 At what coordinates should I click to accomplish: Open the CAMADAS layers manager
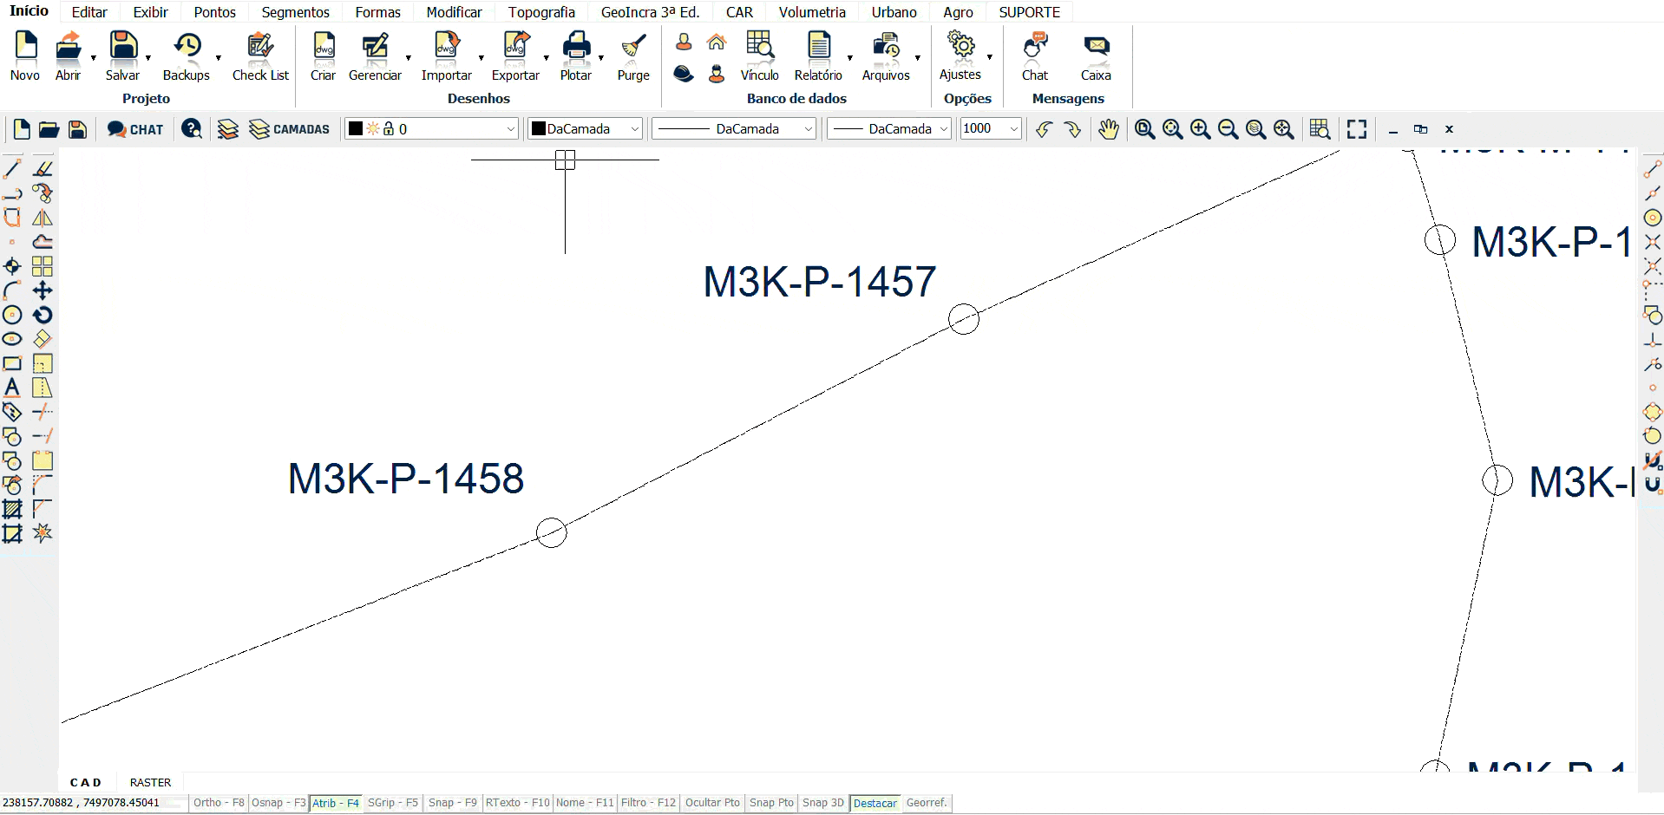point(289,129)
